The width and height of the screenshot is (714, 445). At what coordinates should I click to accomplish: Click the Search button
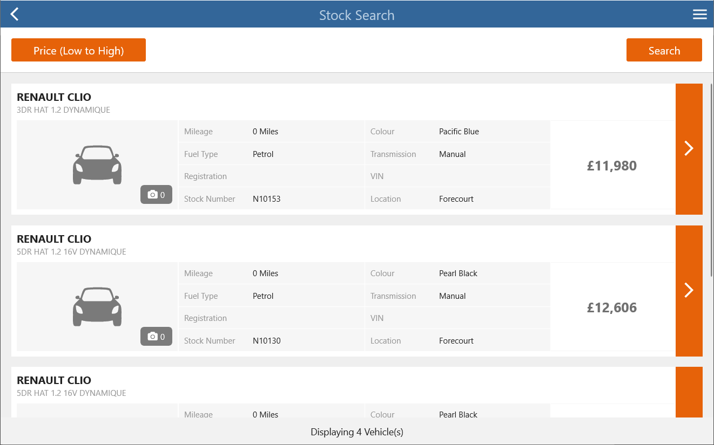coord(664,50)
